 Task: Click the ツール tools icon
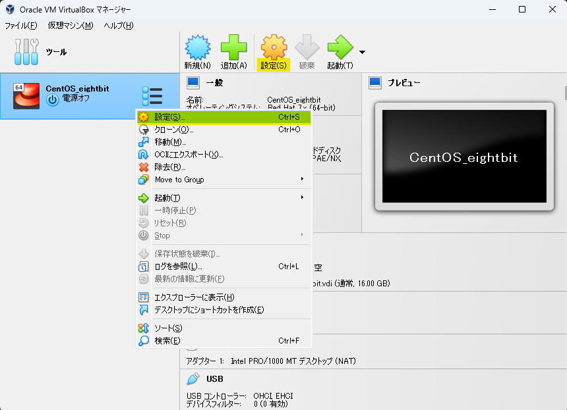(x=26, y=52)
